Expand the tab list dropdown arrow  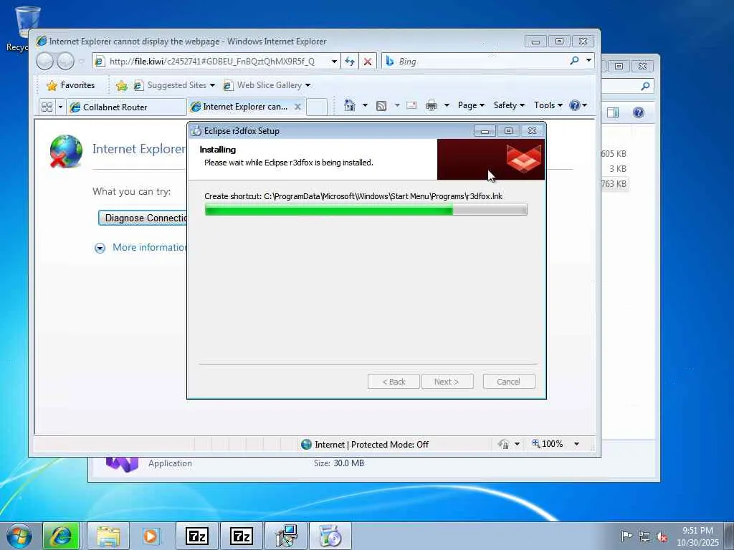60,107
